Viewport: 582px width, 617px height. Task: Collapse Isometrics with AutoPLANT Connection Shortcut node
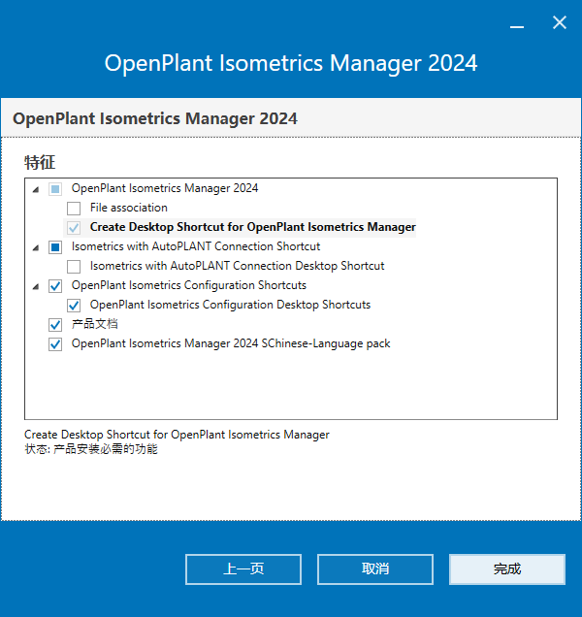point(36,248)
